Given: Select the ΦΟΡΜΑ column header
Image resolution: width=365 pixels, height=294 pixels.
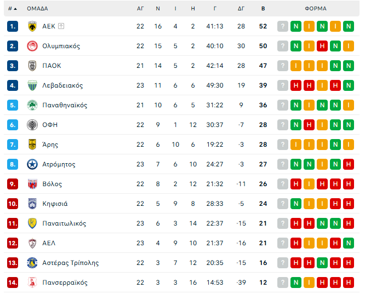Looking at the screenshot, I should 316,9.
